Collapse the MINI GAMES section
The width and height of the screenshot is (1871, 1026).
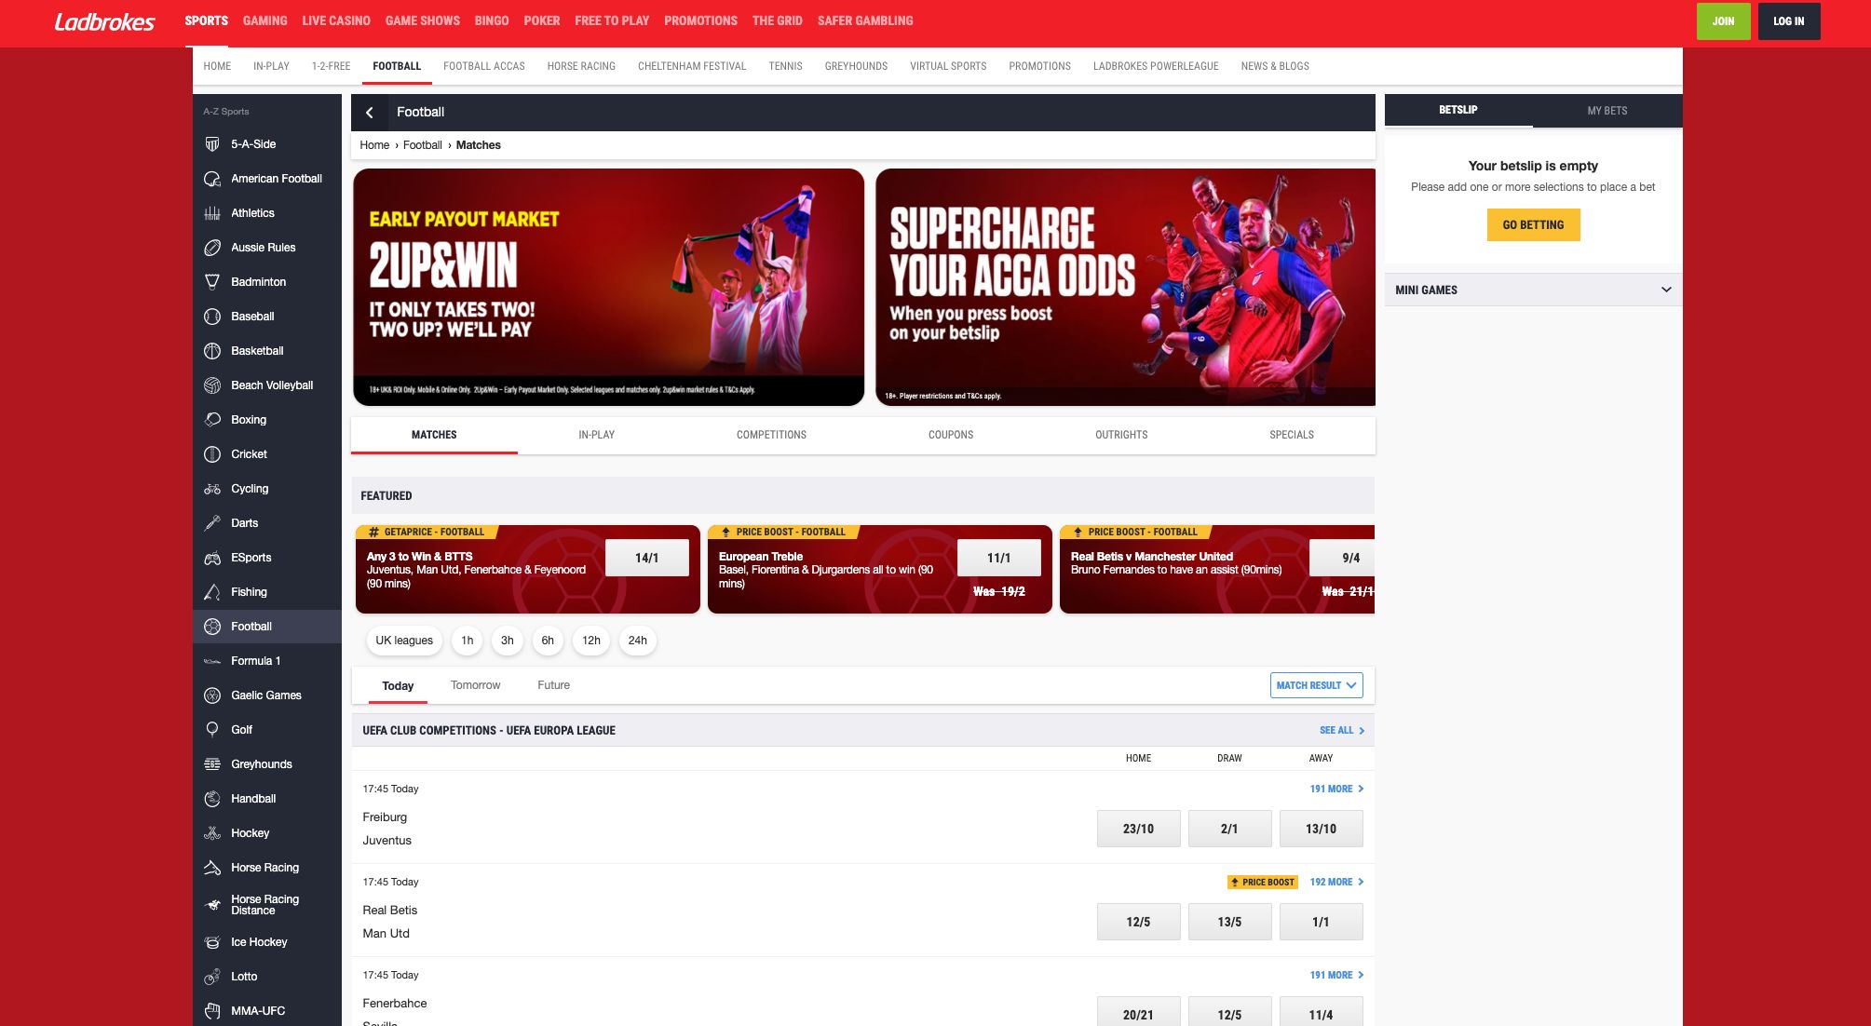click(x=1667, y=290)
